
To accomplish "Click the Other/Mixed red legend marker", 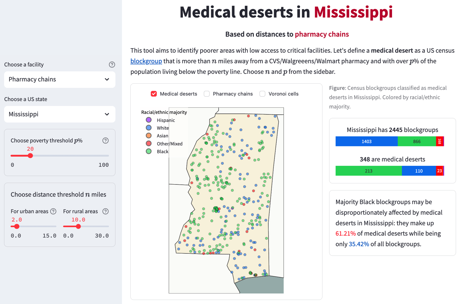I will [149, 143].
